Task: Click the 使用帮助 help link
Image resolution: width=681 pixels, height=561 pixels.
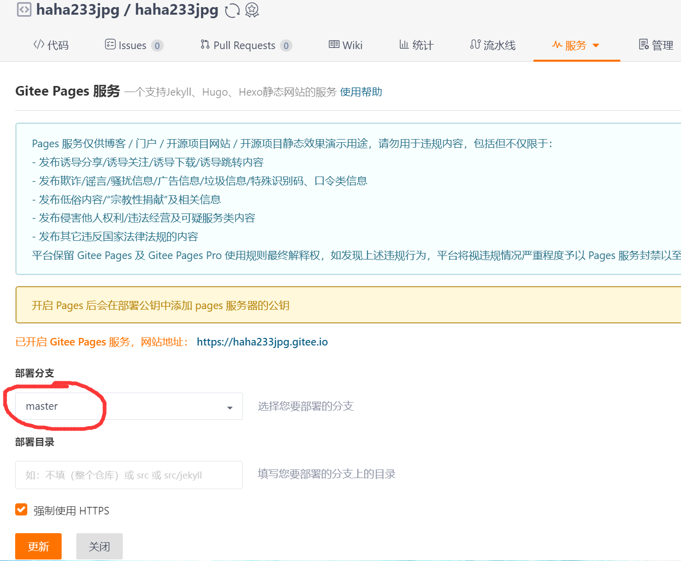Action: click(x=361, y=92)
